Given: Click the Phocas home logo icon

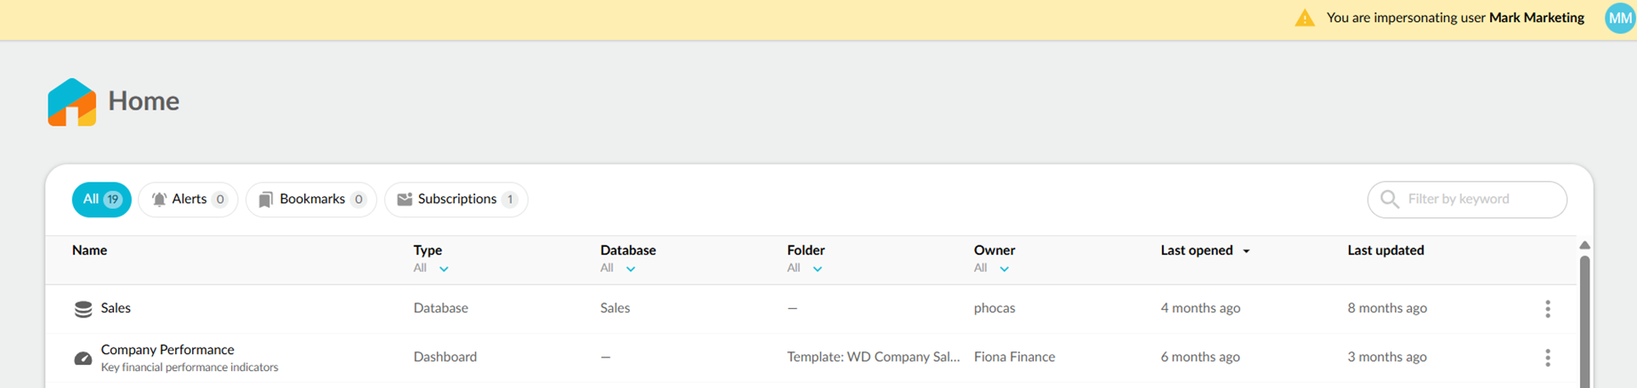Looking at the screenshot, I should [72, 102].
